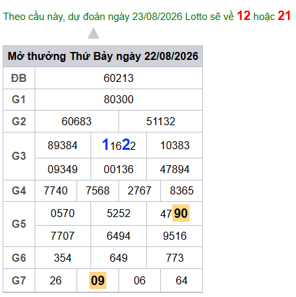Image resolution: width=296 pixels, height=297 pixels.
Task: Click the ĐB prize number 60213
Action: [118, 78]
